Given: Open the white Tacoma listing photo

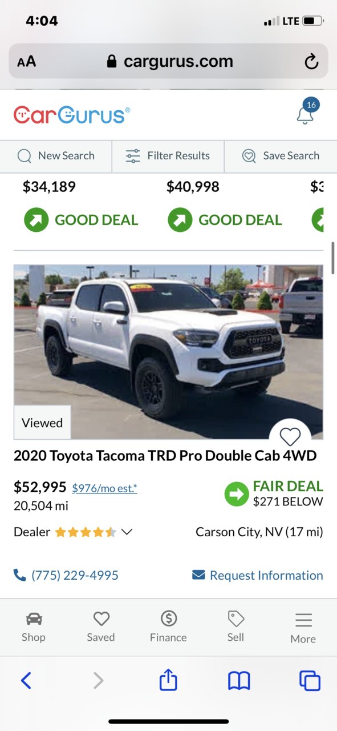Looking at the screenshot, I should [x=168, y=352].
